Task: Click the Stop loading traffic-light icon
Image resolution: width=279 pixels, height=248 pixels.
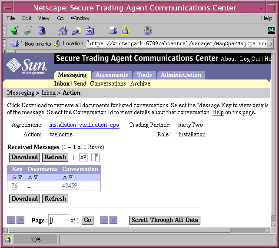Action: pos(148,30)
